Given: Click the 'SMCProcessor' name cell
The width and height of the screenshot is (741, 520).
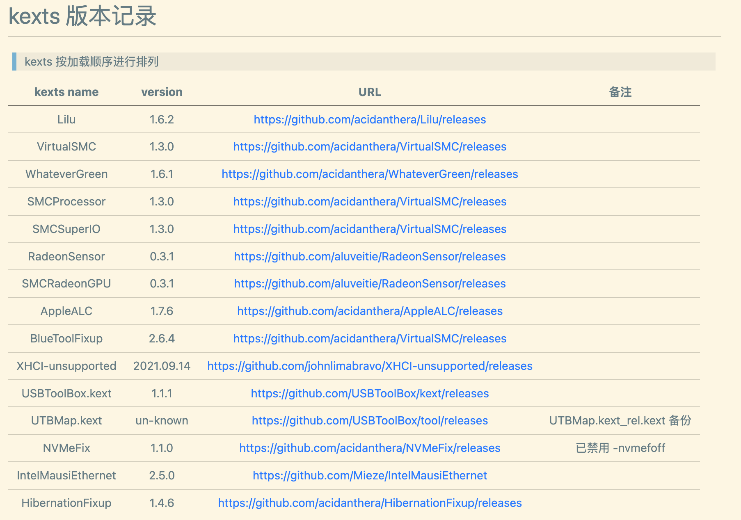Looking at the screenshot, I should coord(66,201).
